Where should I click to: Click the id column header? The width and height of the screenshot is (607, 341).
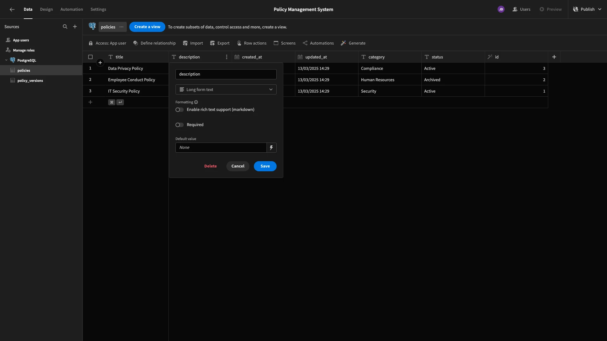tap(516, 57)
